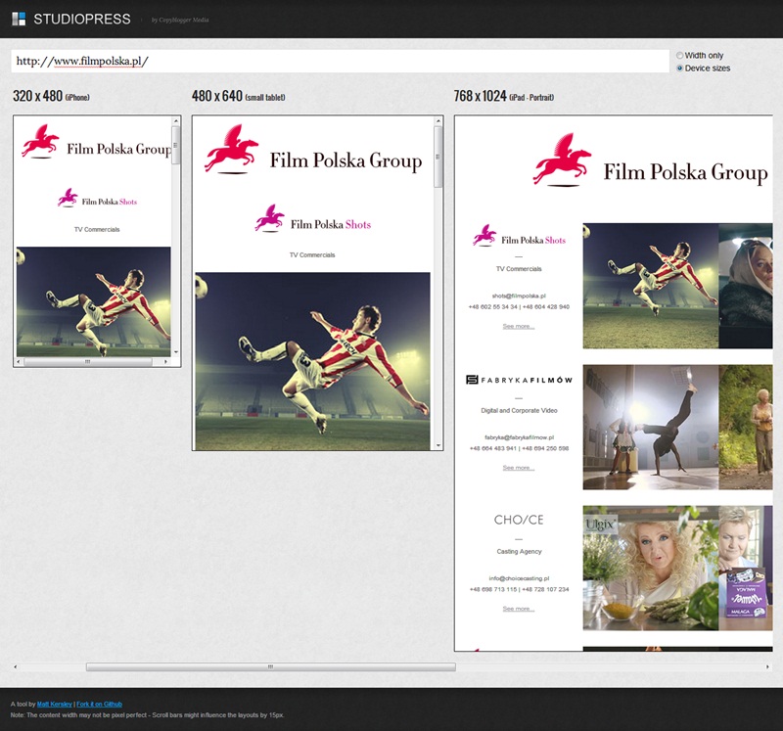Click 'See more...' under Digital and Corporate Video

coord(519,468)
